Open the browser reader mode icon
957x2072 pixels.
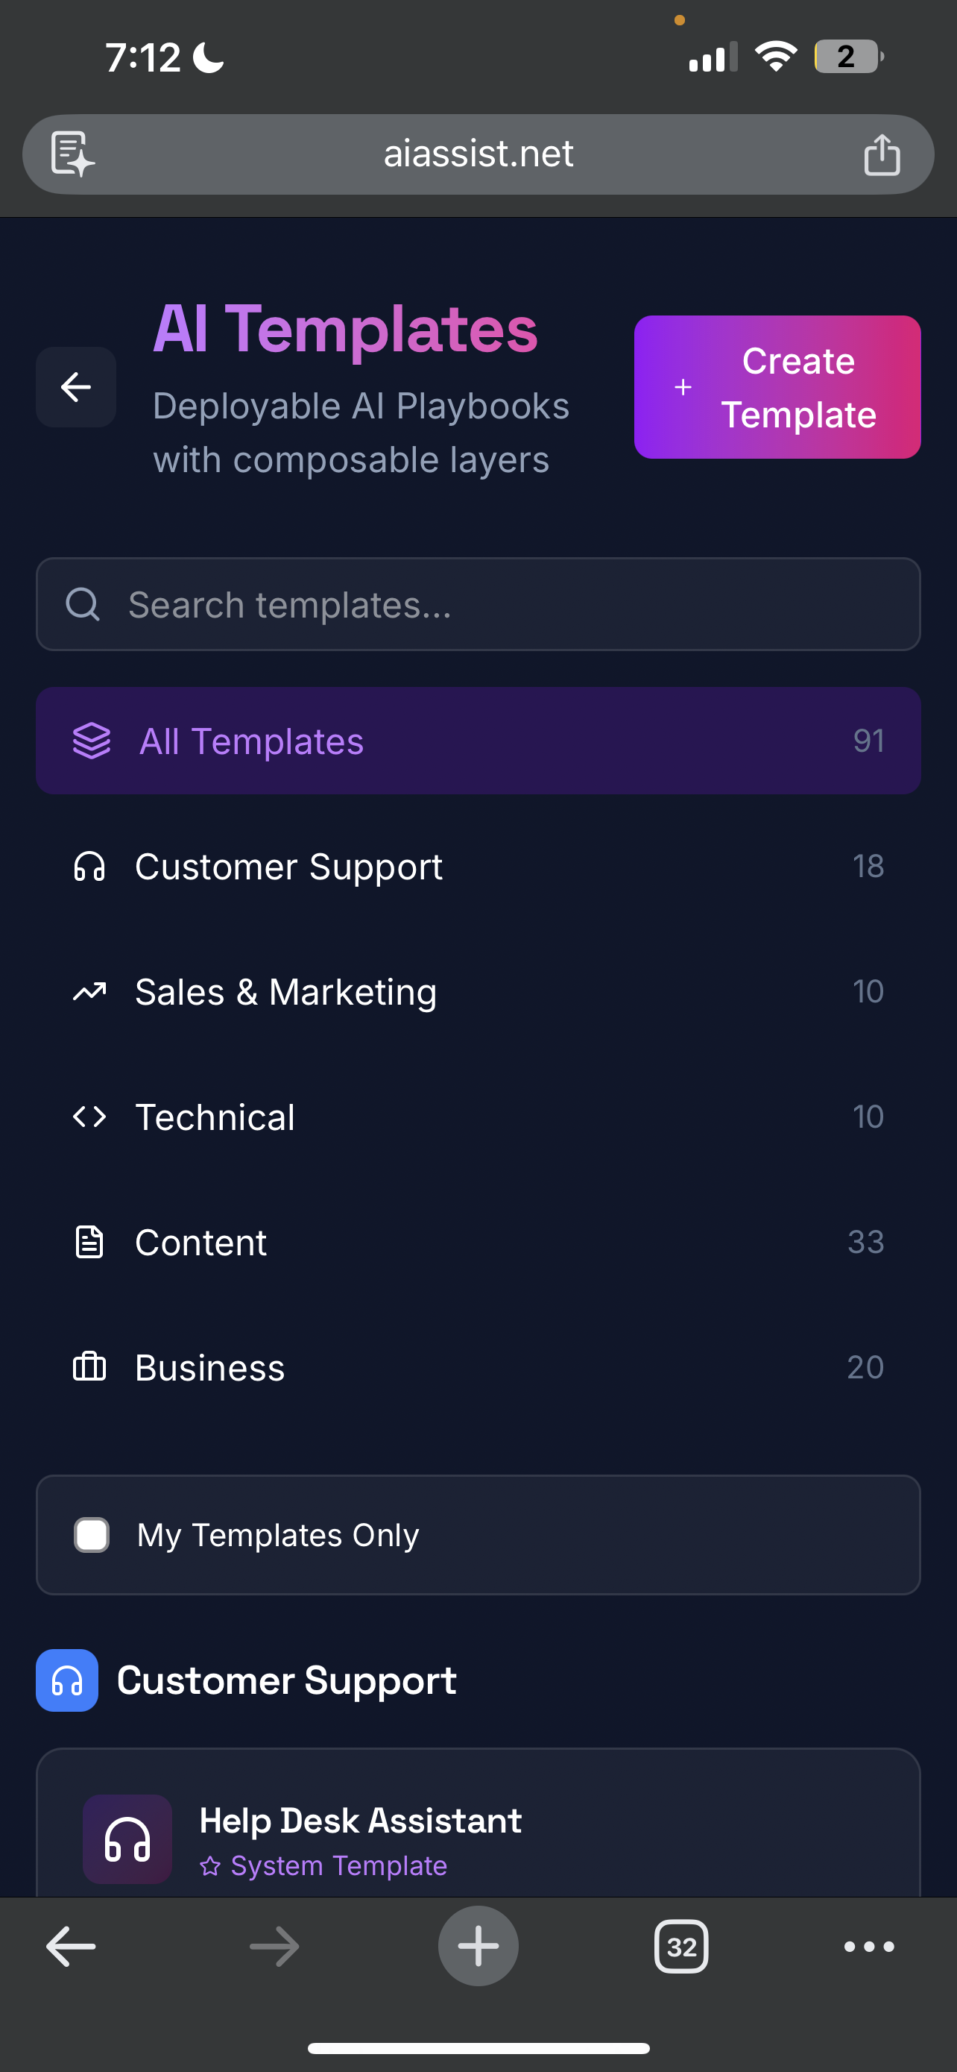click(x=72, y=154)
